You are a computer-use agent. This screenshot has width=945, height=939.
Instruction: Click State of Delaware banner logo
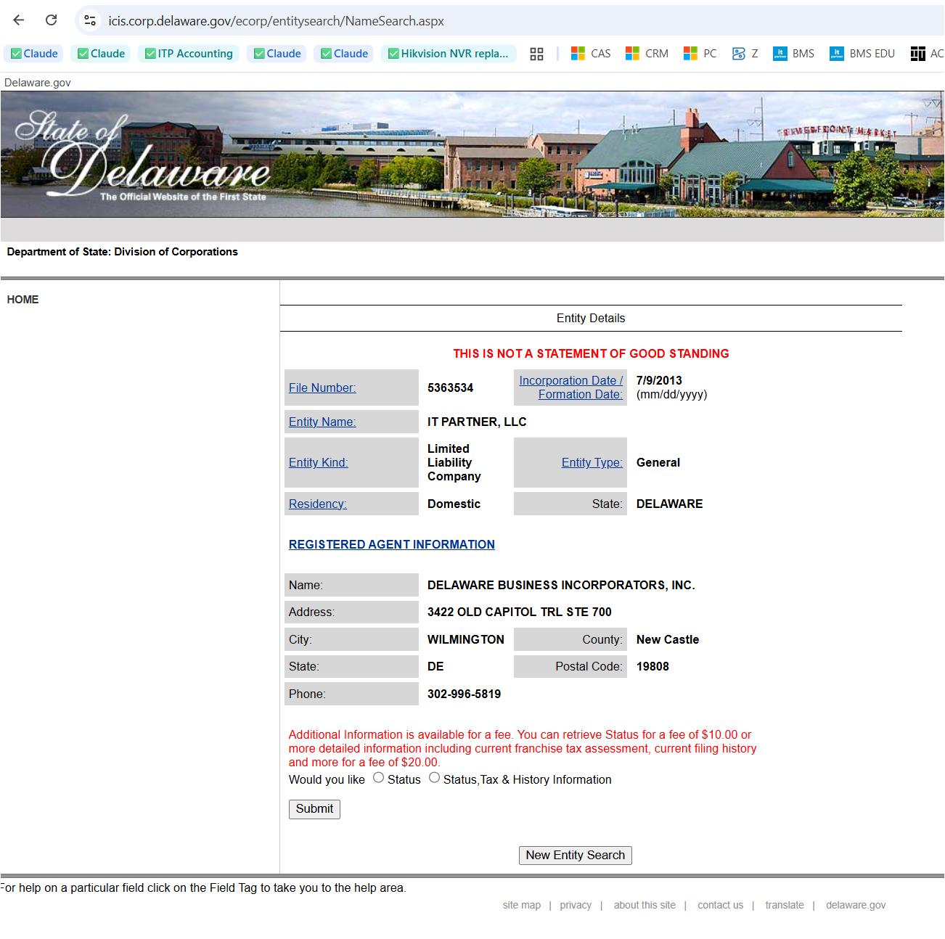tap(143, 155)
